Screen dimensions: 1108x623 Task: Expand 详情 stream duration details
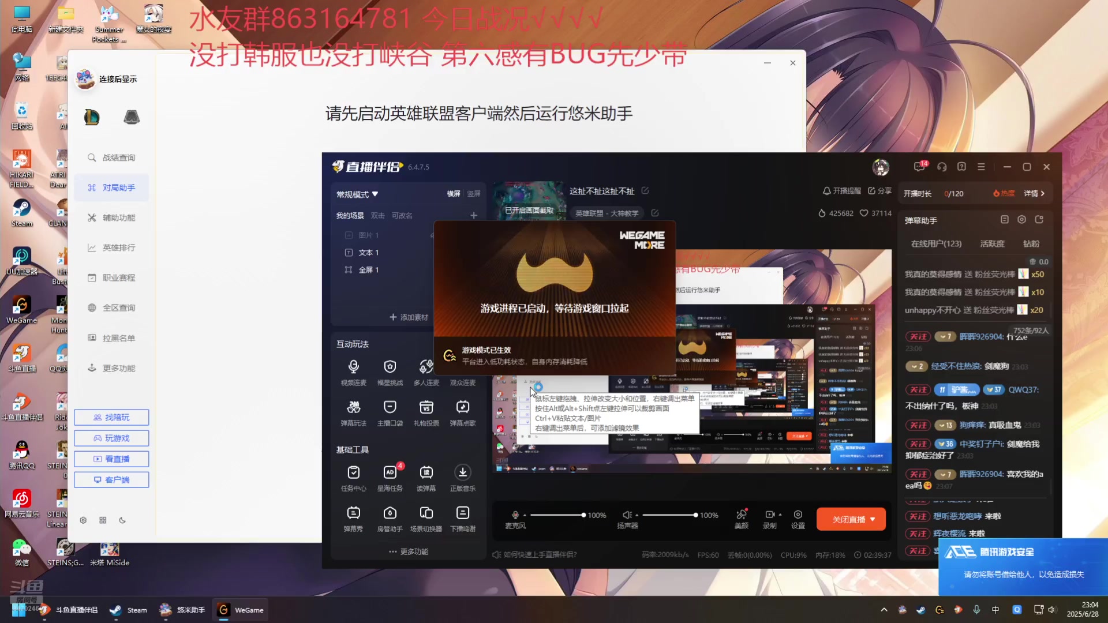tap(1034, 193)
